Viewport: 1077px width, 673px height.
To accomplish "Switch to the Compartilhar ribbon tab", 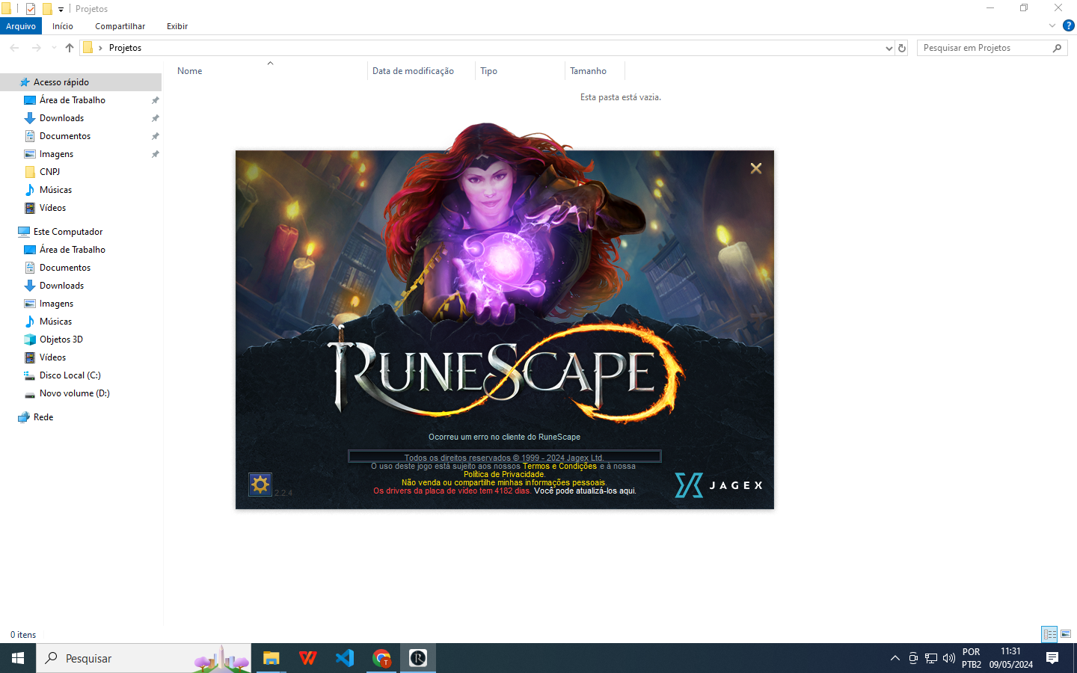I will (120, 26).
